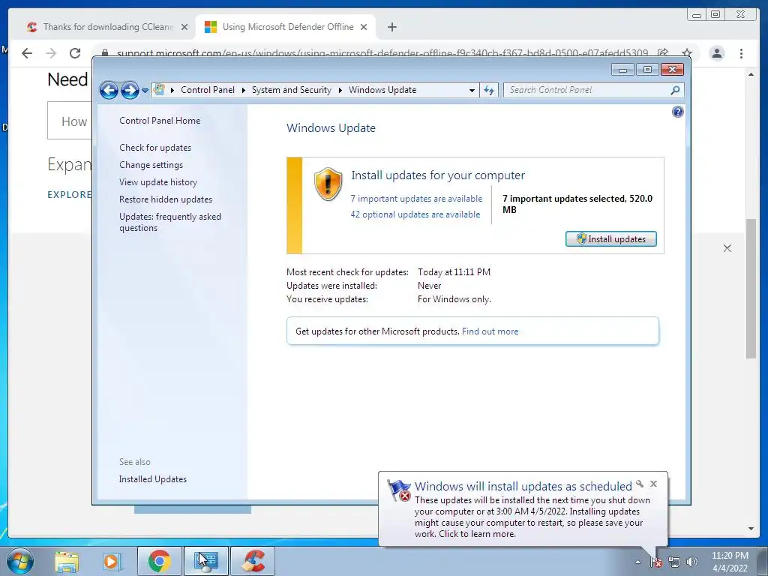Viewport: 768px width, 576px height.
Task: Click Chrome share page icon
Action: [663, 53]
